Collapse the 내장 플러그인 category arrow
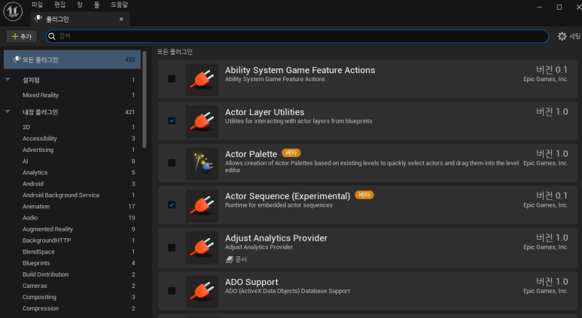 pos(8,111)
